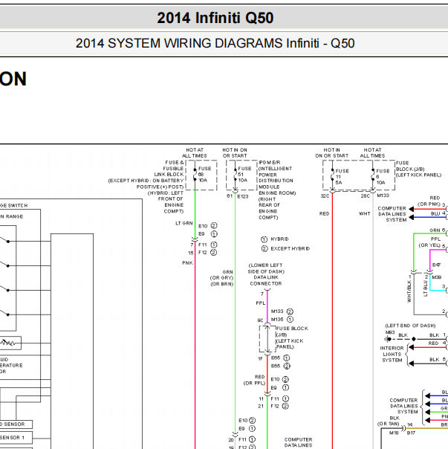Select the 'FUSE 8 10A' label
This screenshot has height=449, width=448.
[383, 177]
